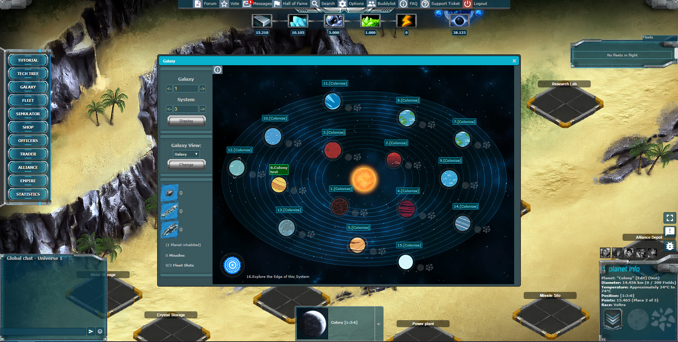Open the Tech Tree menu

pyautogui.click(x=28, y=74)
